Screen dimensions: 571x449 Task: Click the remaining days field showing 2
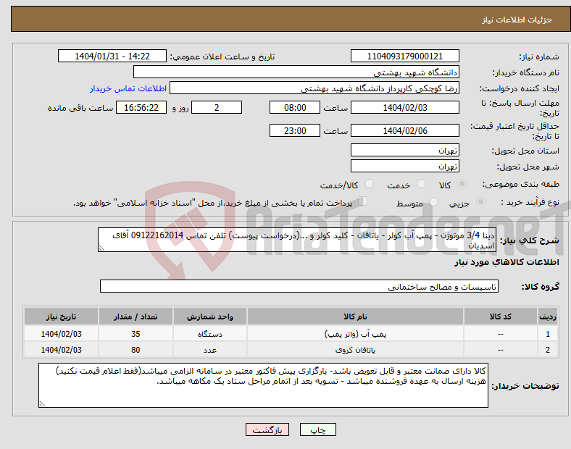pos(217,107)
